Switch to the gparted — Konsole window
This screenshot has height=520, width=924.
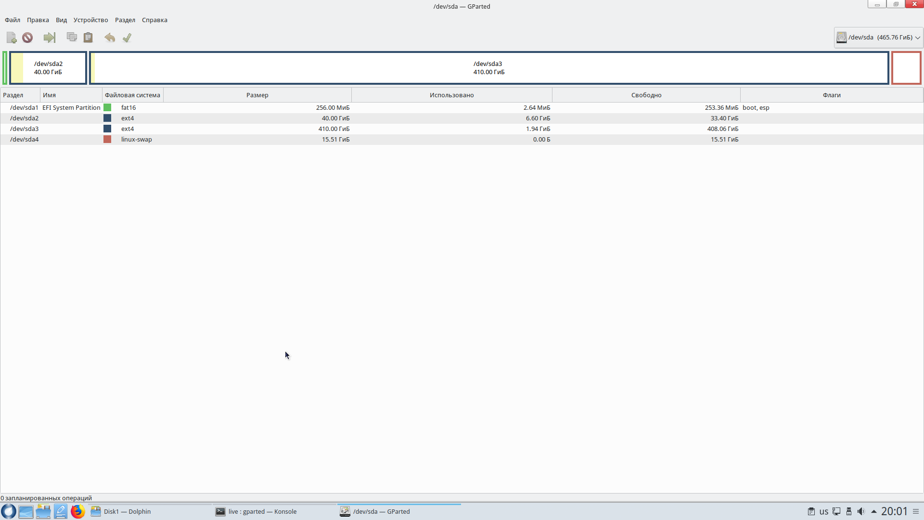tap(275, 511)
